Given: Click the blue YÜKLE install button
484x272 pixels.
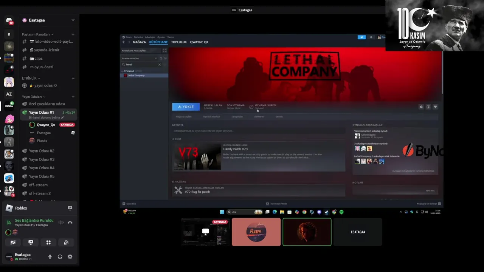Looking at the screenshot, I should pyautogui.click(x=186, y=107).
